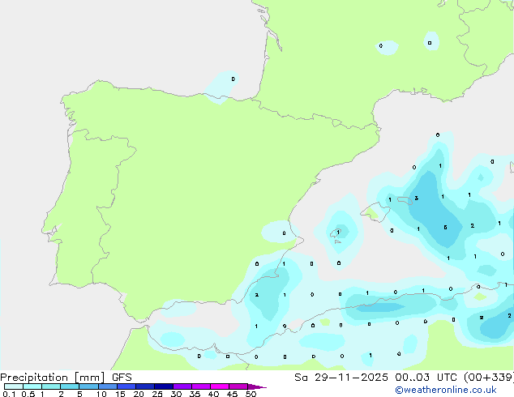Pick the 2–5 mm legend swatch
Screen dimensions: 514x397
point(70,386)
